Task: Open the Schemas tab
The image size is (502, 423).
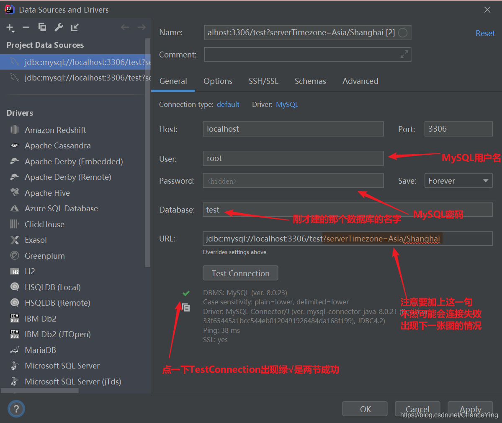Action: tap(310, 81)
